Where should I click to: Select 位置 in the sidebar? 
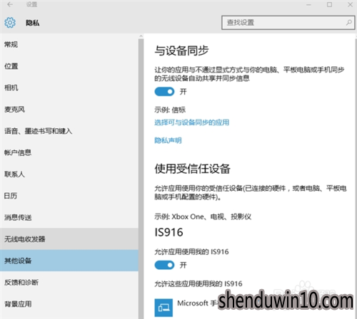(69, 66)
